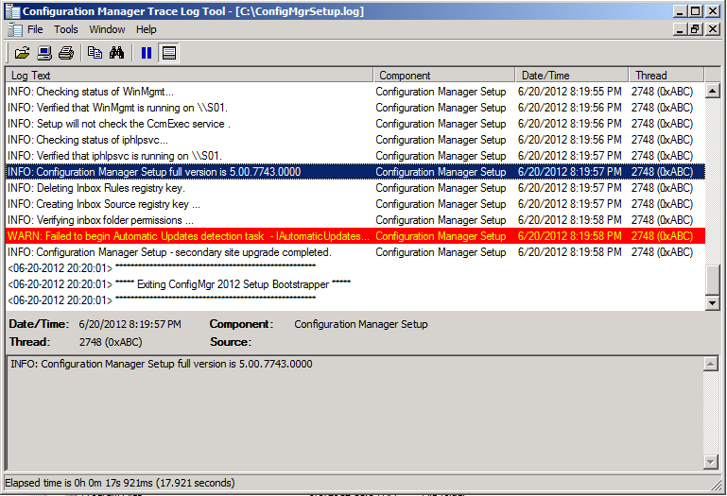Click the log list scroll down arrow
Viewport: 727px width, 496px height.
(x=712, y=303)
